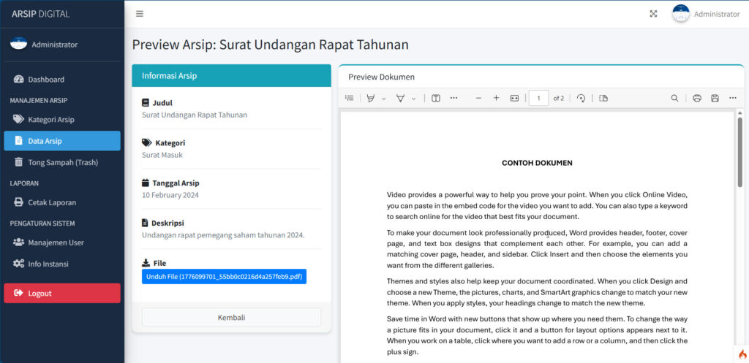The width and height of the screenshot is (749, 363).
Task: Click the PDF page number field
Action: 538,98
